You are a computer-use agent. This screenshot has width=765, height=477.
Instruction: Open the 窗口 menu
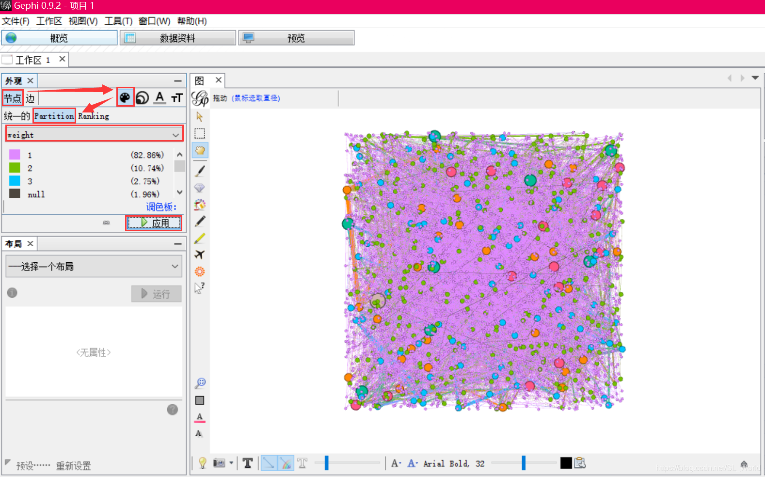pos(154,21)
